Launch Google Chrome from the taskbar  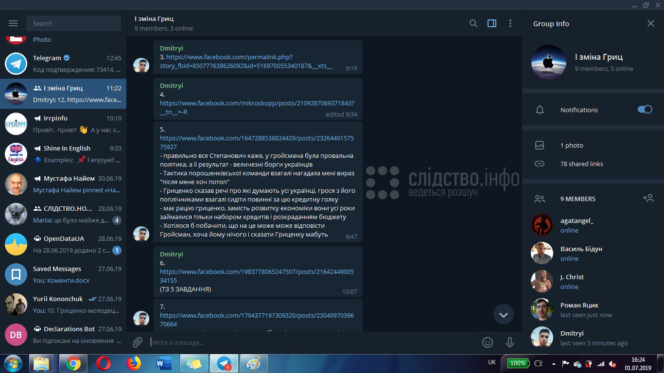point(73,363)
